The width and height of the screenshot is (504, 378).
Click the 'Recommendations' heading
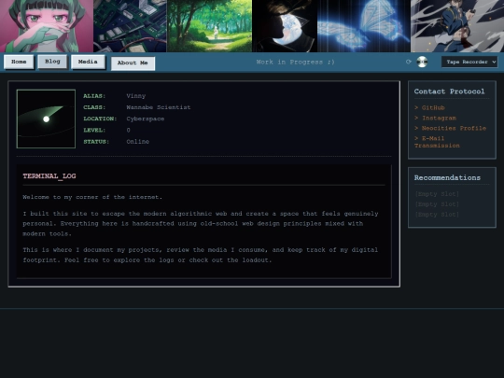(447, 177)
